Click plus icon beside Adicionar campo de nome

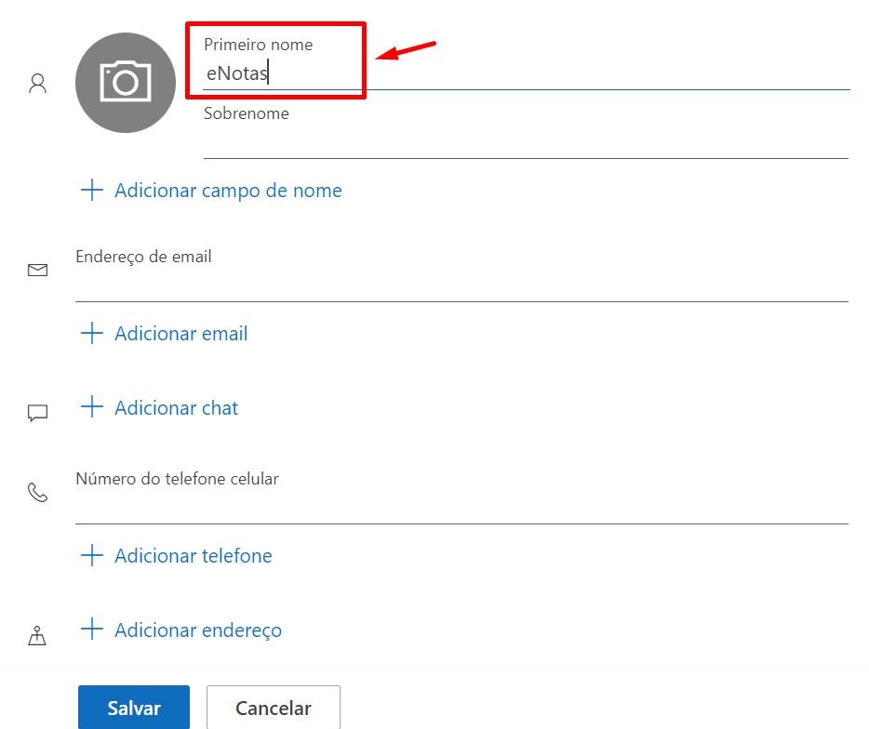click(92, 190)
